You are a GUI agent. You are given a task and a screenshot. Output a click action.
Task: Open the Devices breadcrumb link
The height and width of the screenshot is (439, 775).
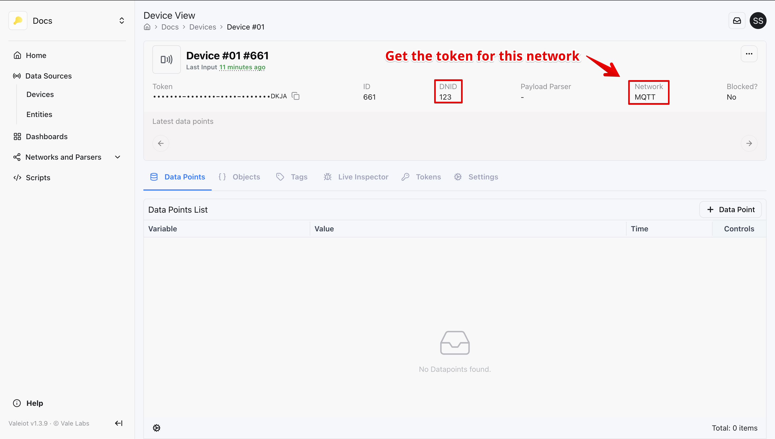pyautogui.click(x=202, y=27)
